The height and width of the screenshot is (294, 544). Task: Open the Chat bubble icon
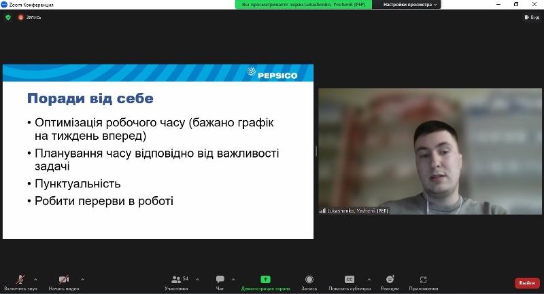point(220,279)
